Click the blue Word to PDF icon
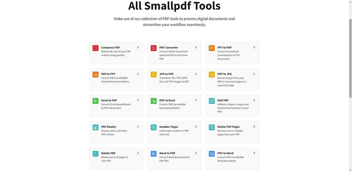This screenshot has height=172, width=352. pyautogui.click(x=154, y=154)
